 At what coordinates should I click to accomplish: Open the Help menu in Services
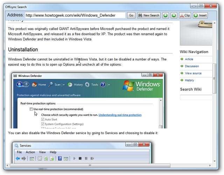53,152
